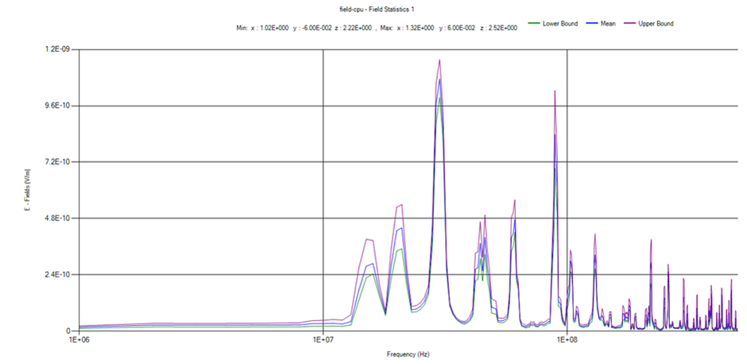
Task: Click the 9.6E-10 y-axis tick label
Action: coord(60,106)
